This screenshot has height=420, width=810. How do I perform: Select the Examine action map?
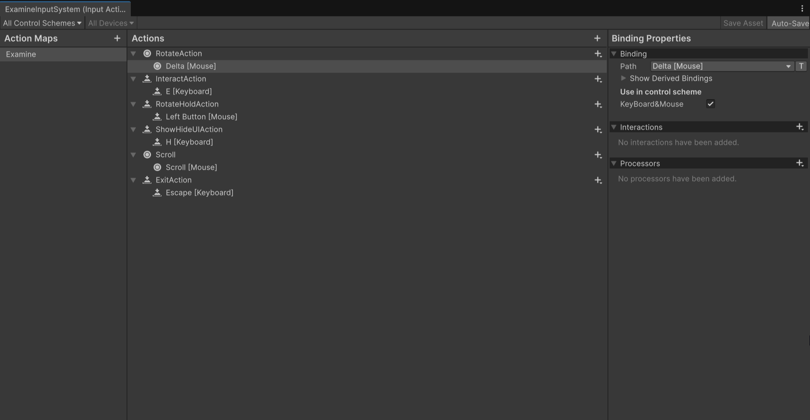(x=63, y=54)
